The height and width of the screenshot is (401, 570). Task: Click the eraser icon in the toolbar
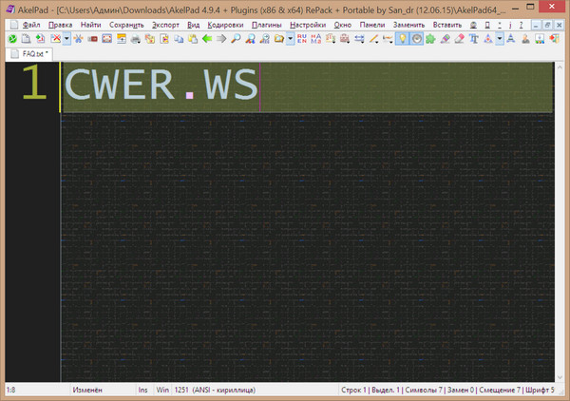click(x=460, y=39)
